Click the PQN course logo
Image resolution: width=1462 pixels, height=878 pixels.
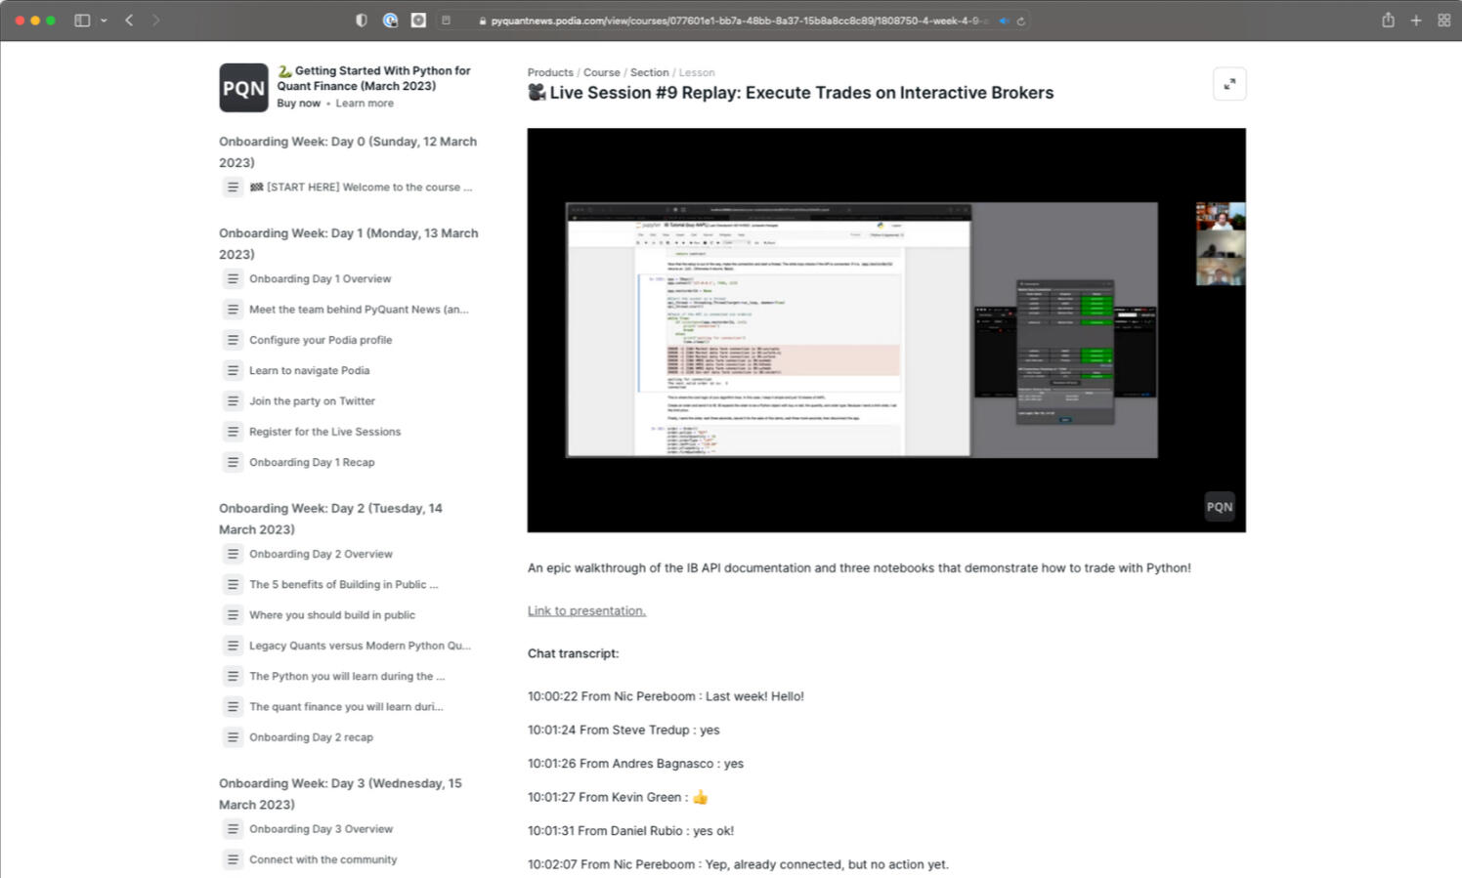pos(243,88)
